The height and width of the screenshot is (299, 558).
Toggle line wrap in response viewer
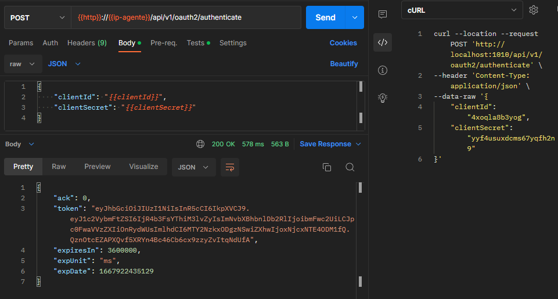[229, 167]
